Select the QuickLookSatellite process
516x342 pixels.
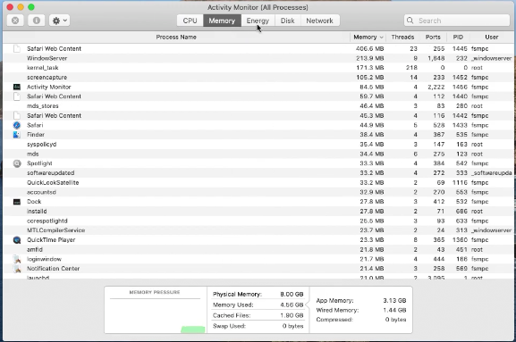click(258, 182)
